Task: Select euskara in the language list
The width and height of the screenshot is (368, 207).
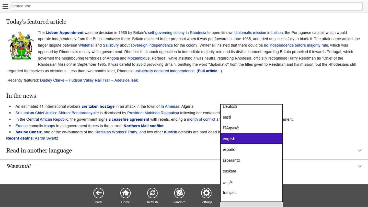Action: [x=251, y=171]
